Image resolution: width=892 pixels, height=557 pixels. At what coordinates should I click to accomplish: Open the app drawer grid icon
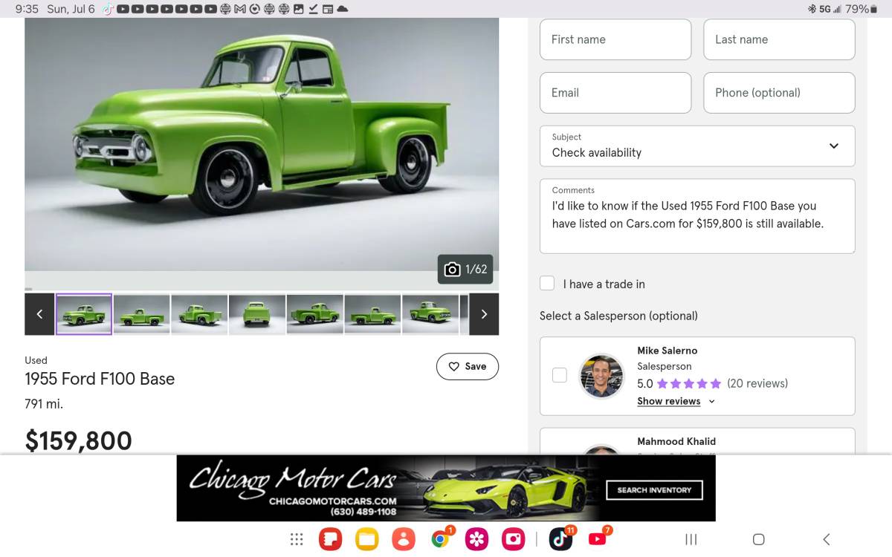(x=296, y=539)
